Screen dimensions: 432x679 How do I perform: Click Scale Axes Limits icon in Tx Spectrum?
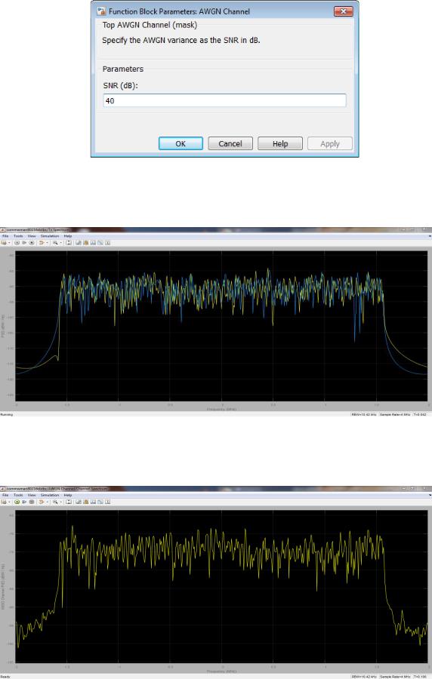[x=69, y=243]
